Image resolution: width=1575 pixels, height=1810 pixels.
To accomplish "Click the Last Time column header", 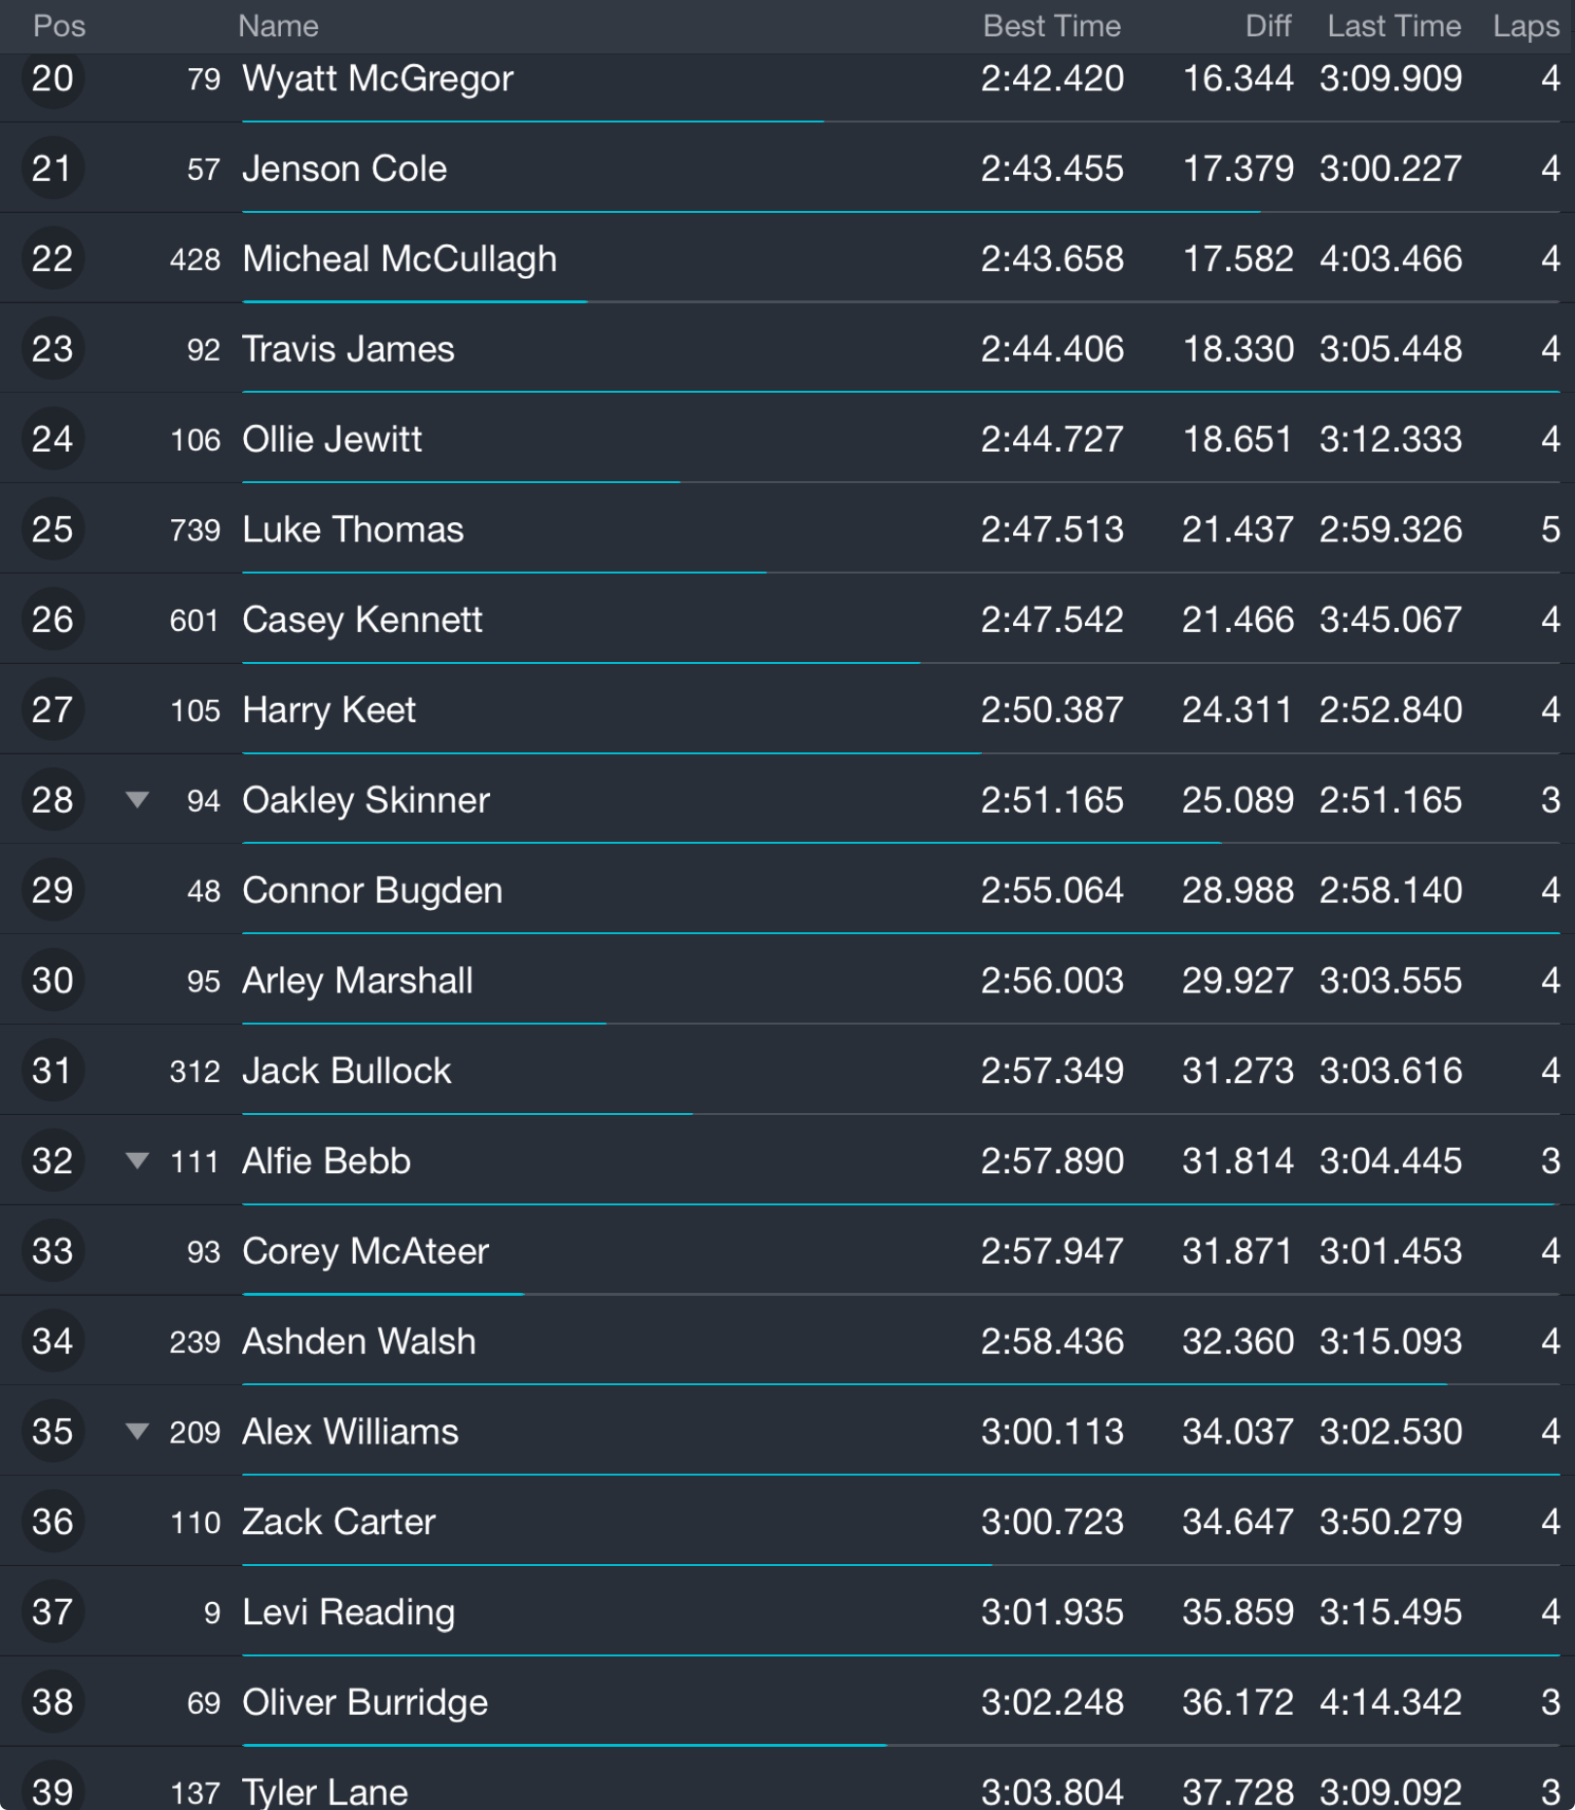I will coord(1393,26).
